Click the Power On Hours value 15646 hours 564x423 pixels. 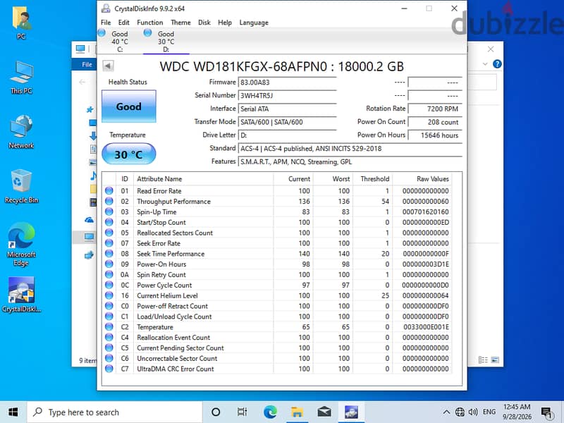pos(434,135)
